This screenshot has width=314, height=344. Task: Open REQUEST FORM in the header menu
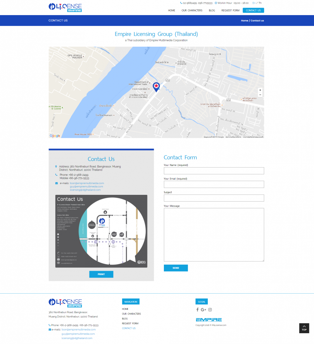(230, 10)
